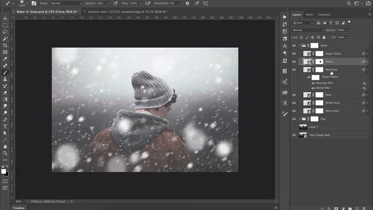This screenshot has height=210, width=373.
Task: Click lock all layer button
Action: point(324,37)
